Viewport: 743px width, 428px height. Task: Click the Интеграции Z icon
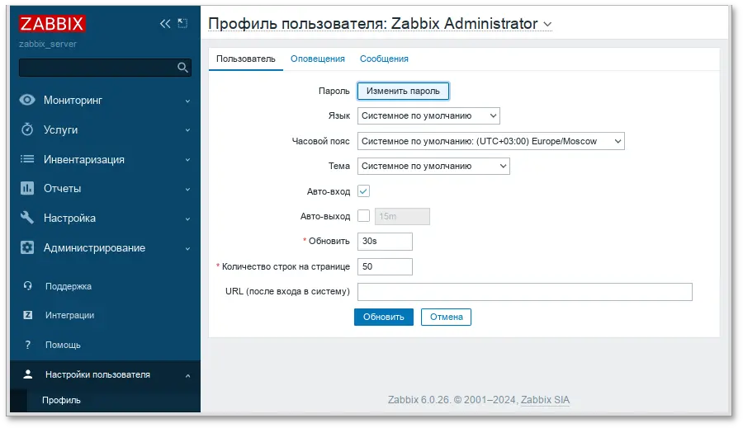[27, 315]
